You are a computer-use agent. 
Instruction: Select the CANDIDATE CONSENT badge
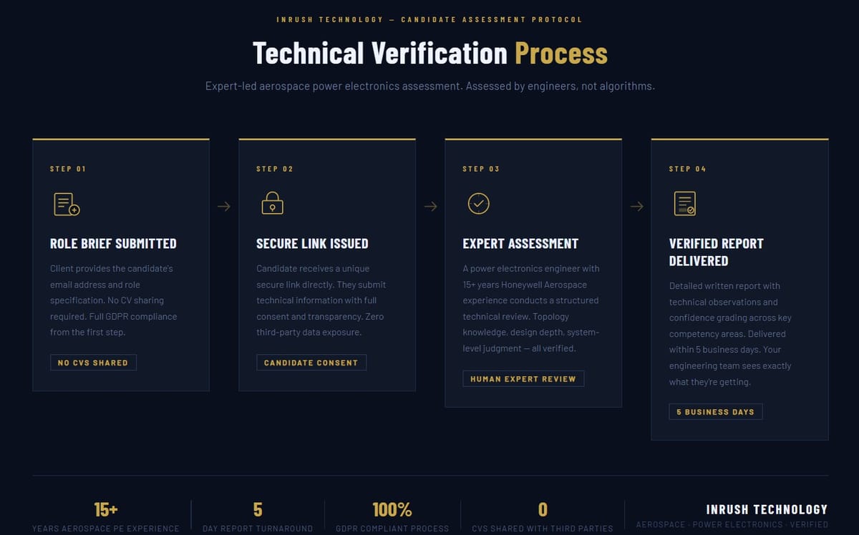tap(311, 362)
